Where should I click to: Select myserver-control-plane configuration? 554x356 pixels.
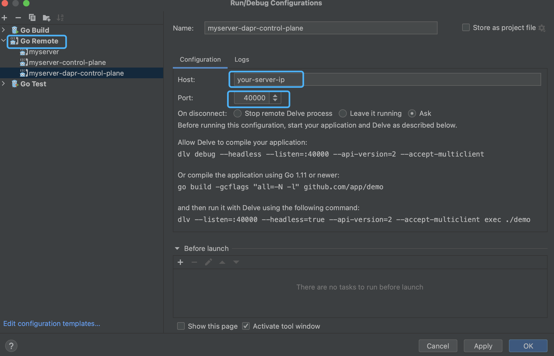point(82,62)
